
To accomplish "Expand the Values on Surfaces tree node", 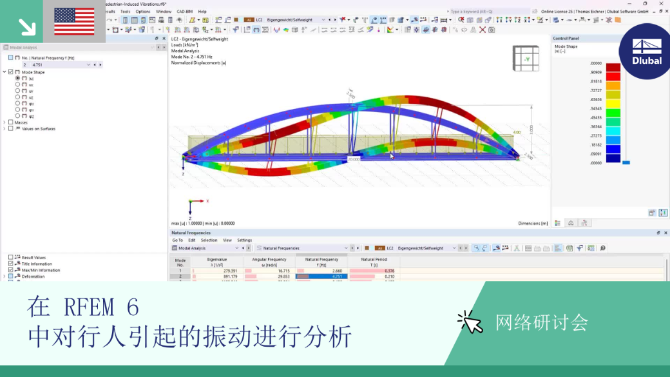I will point(5,129).
